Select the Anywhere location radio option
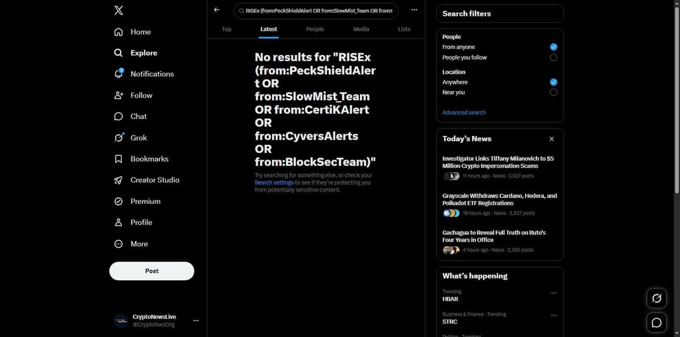Viewport: 680px width, 337px height. (x=554, y=82)
